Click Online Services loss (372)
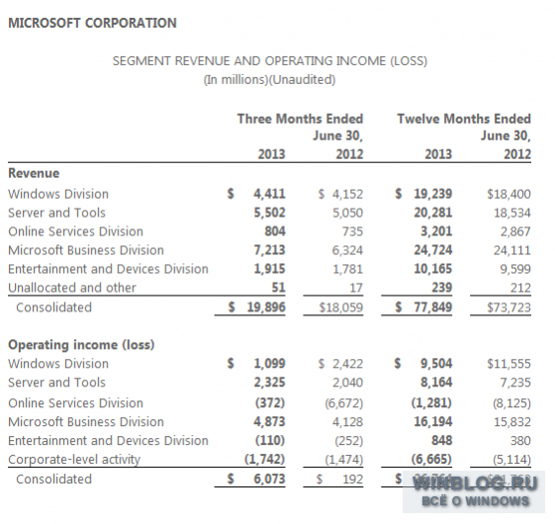The height and width of the screenshot is (524, 555). pyautogui.click(x=270, y=402)
